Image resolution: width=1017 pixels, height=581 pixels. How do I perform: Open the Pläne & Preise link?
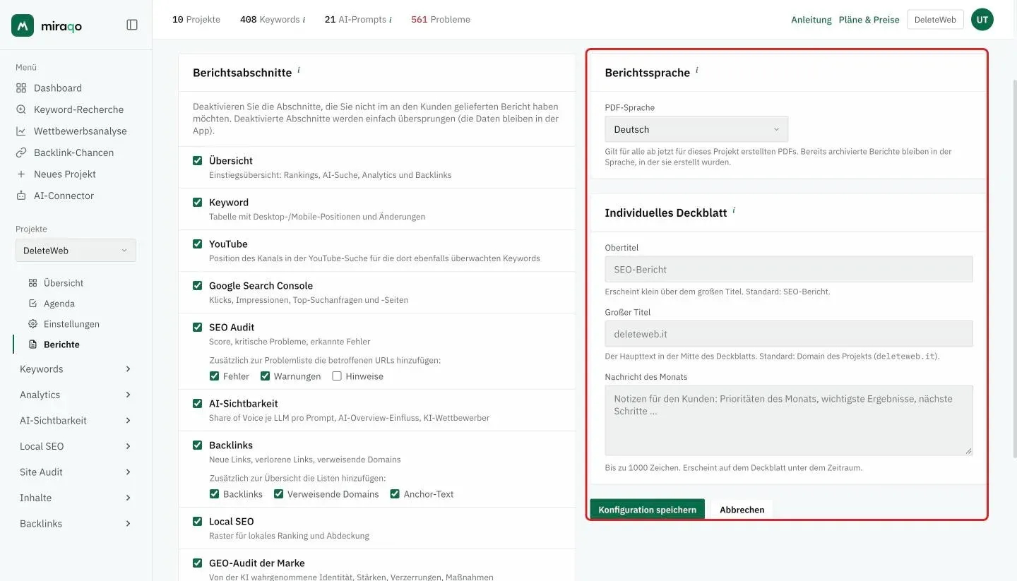pos(869,20)
